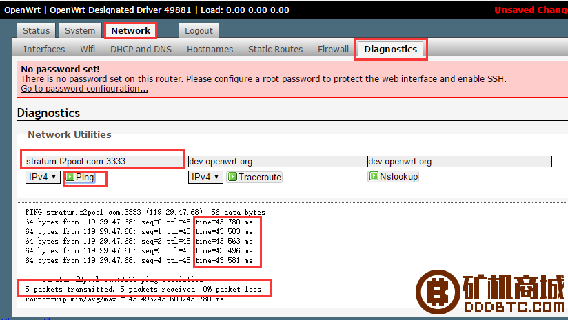The height and width of the screenshot is (320, 568).
Task: Click the 'Diagnostics' page heading
Action: coord(48,113)
